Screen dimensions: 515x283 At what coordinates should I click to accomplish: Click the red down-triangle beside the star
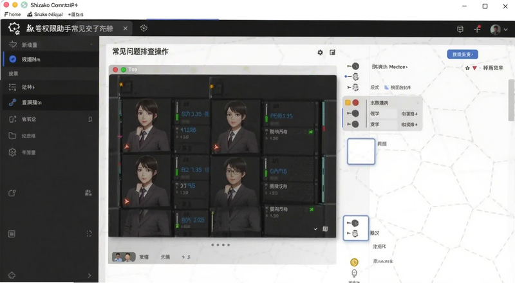pyautogui.click(x=474, y=68)
